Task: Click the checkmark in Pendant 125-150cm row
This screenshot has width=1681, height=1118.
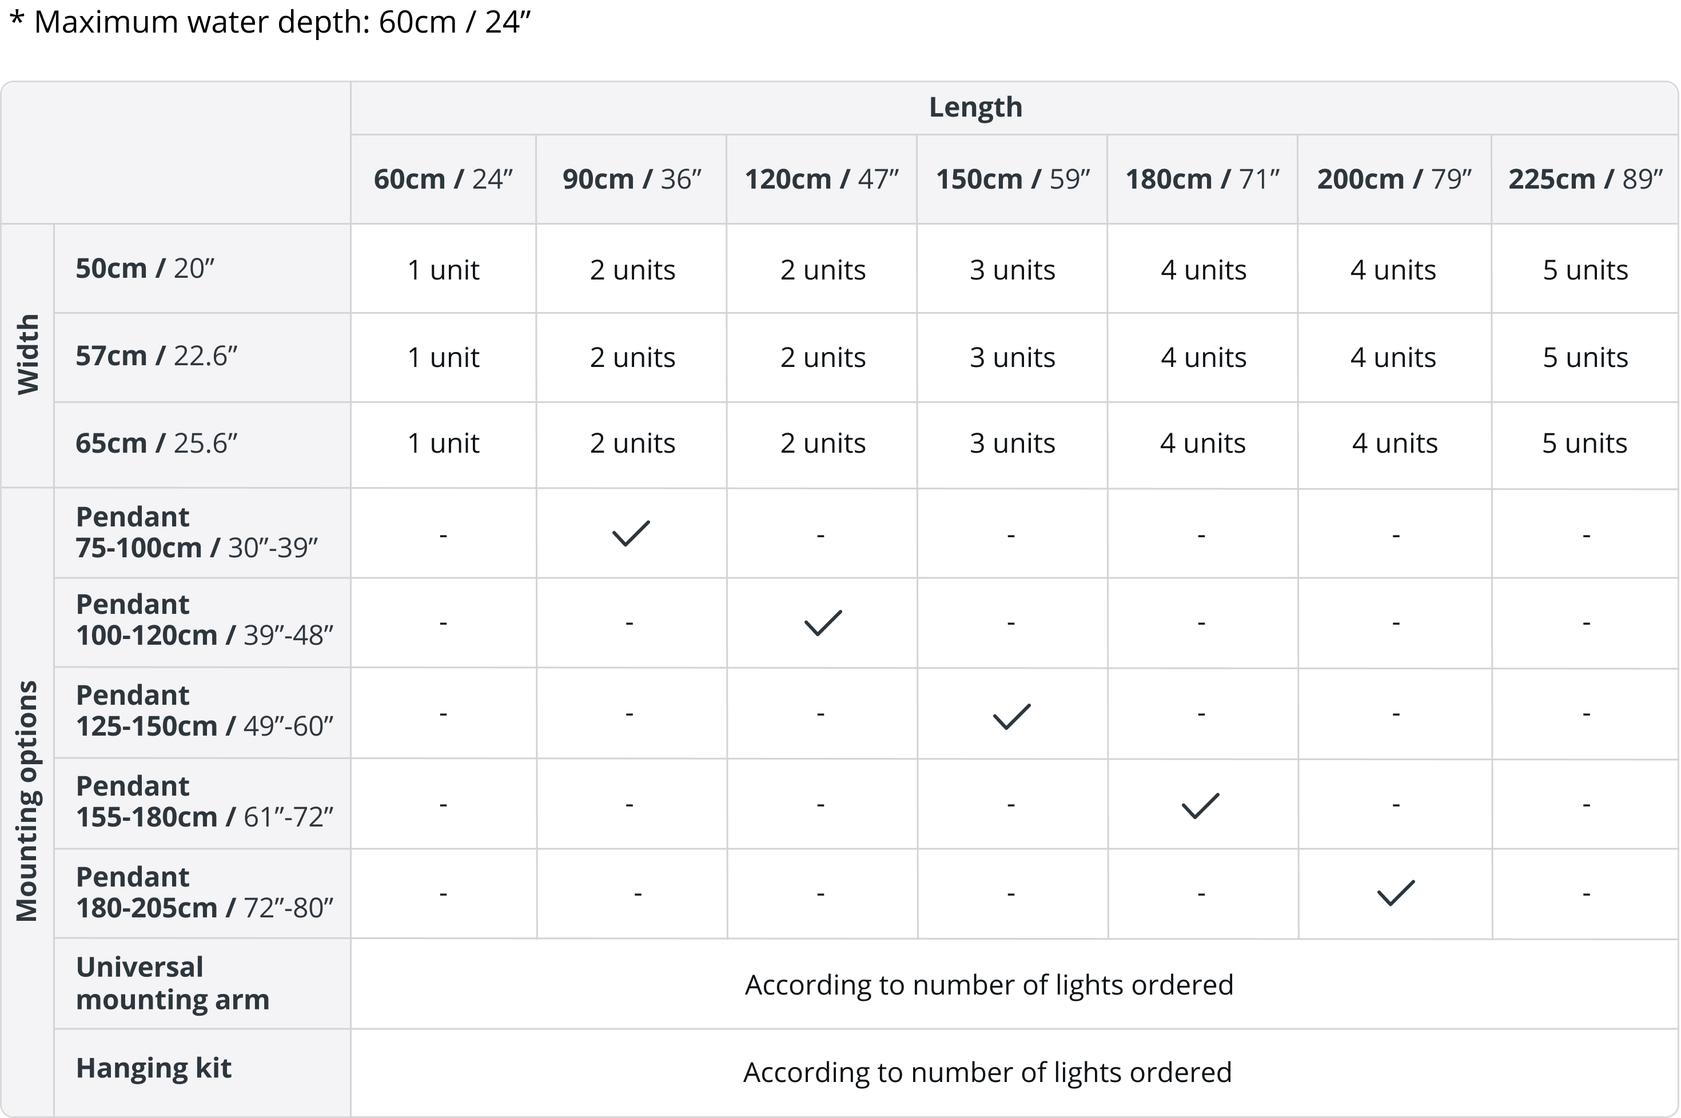Action: [1011, 716]
